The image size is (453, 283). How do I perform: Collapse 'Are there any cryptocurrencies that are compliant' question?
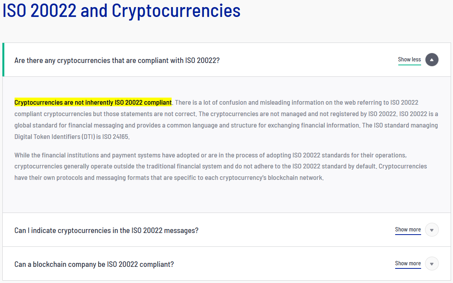point(117,60)
